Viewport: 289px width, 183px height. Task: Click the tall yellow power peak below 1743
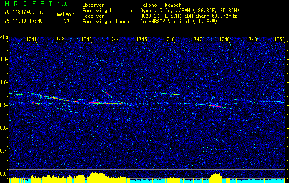97,178
